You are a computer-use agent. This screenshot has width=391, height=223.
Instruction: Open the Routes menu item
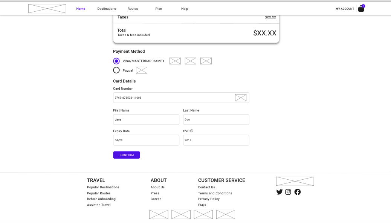point(133,8)
